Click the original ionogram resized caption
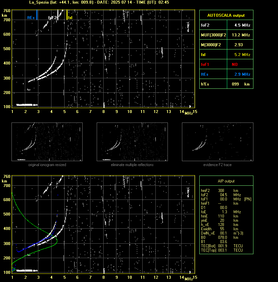The image size is (278, 282). [47, 165]
